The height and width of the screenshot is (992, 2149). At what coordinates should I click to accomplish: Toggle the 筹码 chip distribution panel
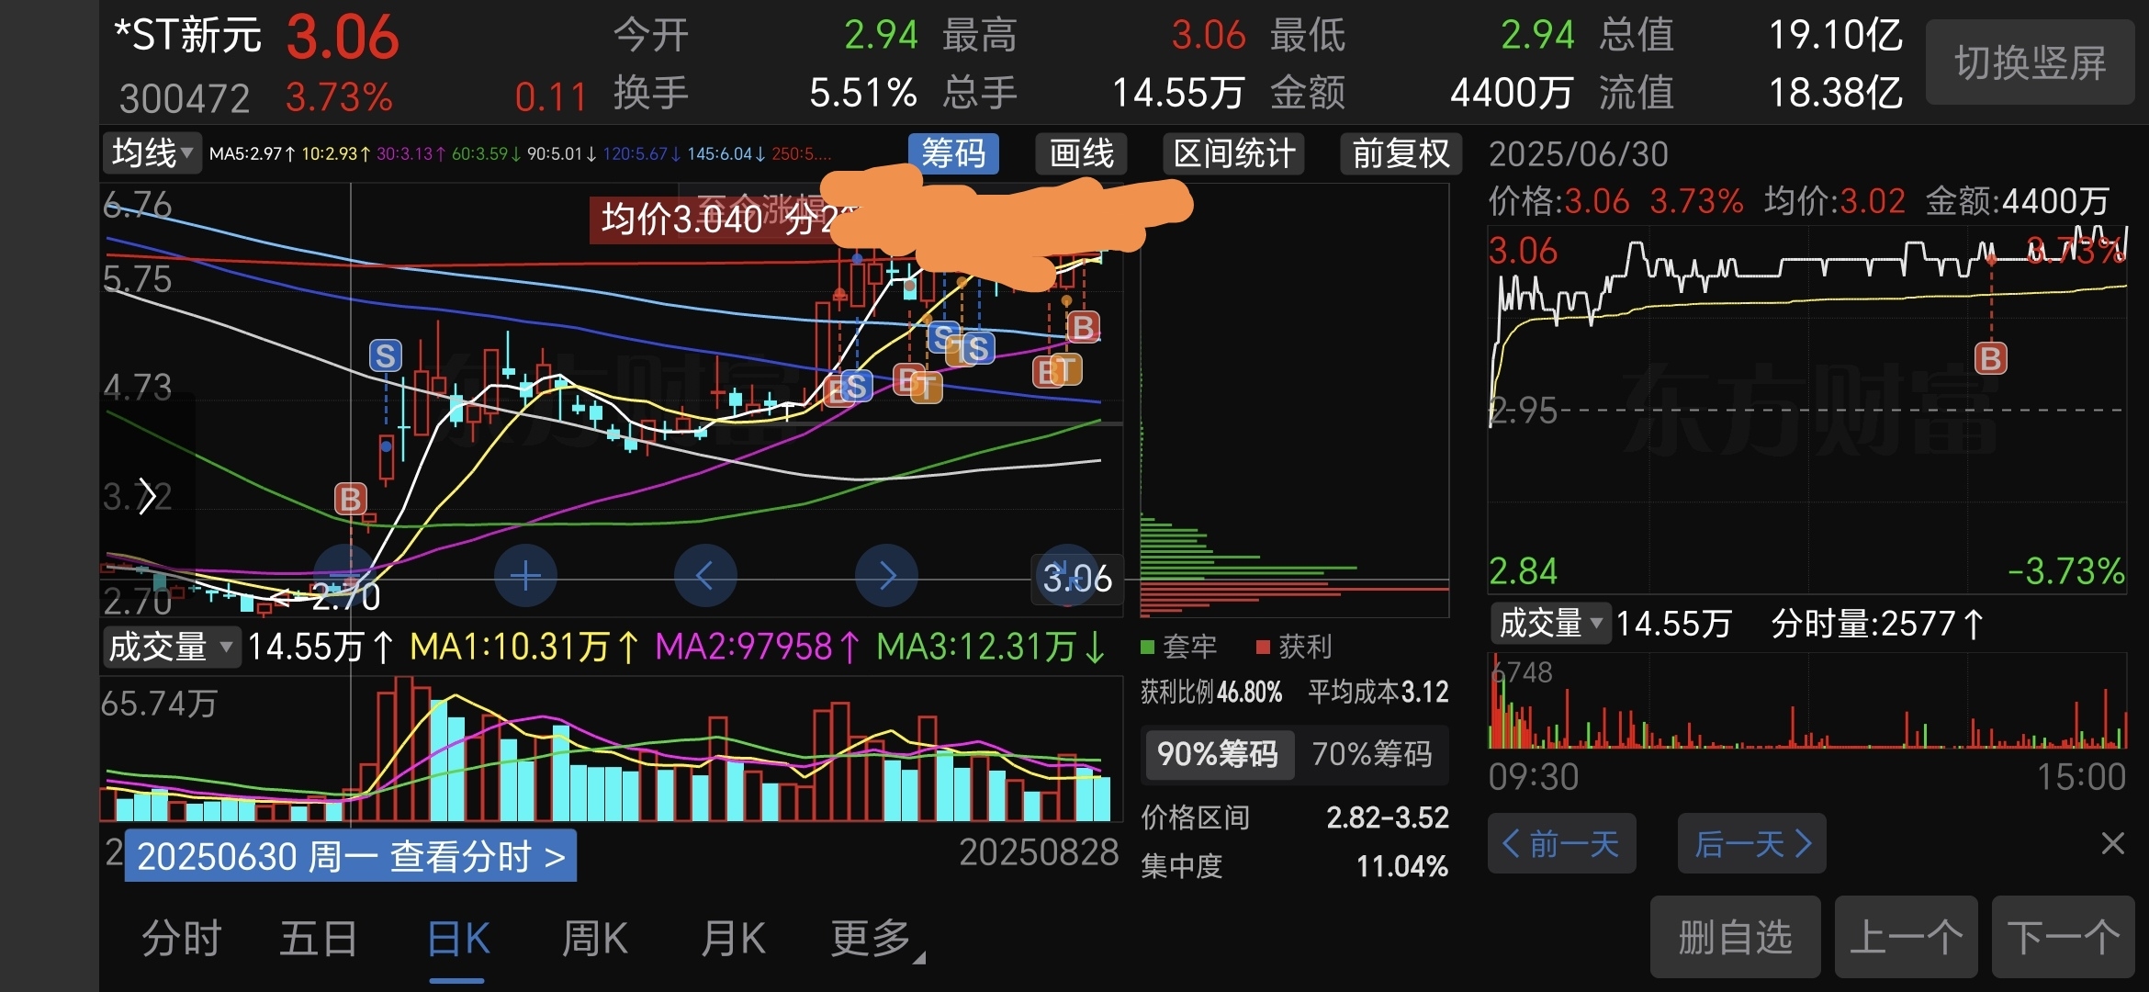pos(953,153)
